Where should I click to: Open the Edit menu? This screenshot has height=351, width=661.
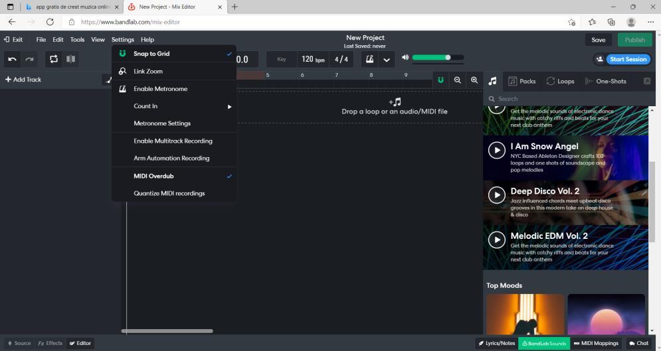click(58, 40)
